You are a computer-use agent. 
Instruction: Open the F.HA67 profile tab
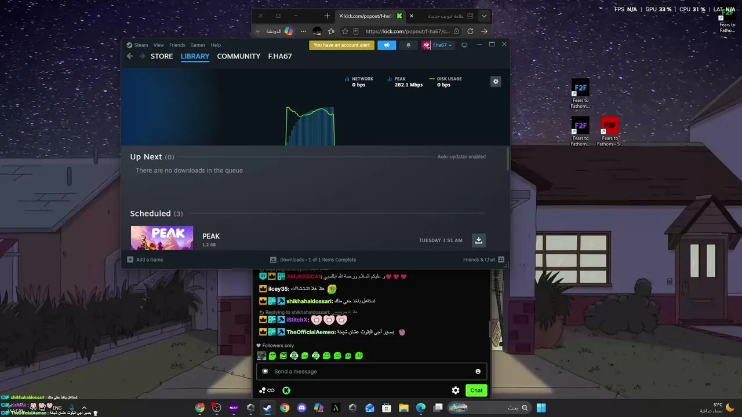280,56
